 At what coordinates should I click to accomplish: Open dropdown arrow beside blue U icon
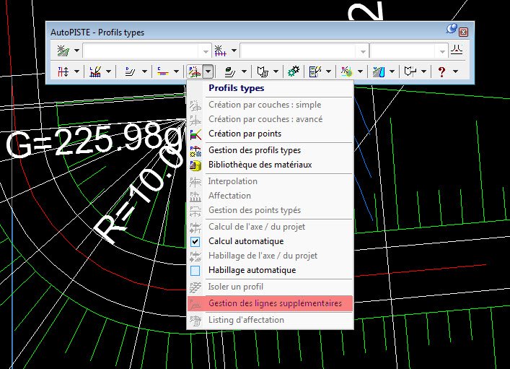pyautogui.click(x=392, y=71)
